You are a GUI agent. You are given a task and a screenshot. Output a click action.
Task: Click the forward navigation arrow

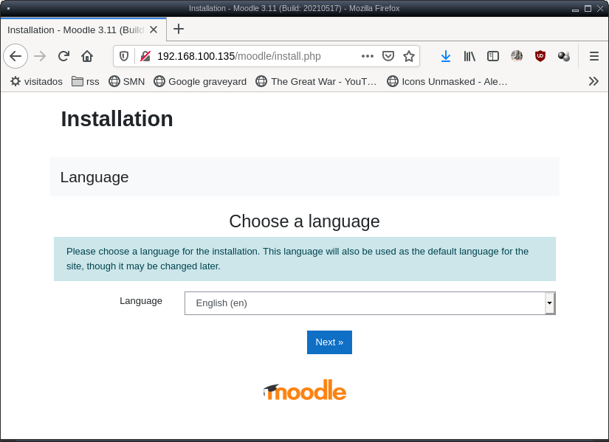coord(40,56)
